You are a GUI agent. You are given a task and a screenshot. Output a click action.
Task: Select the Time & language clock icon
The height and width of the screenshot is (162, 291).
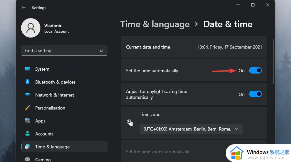(x=27, y=146)
